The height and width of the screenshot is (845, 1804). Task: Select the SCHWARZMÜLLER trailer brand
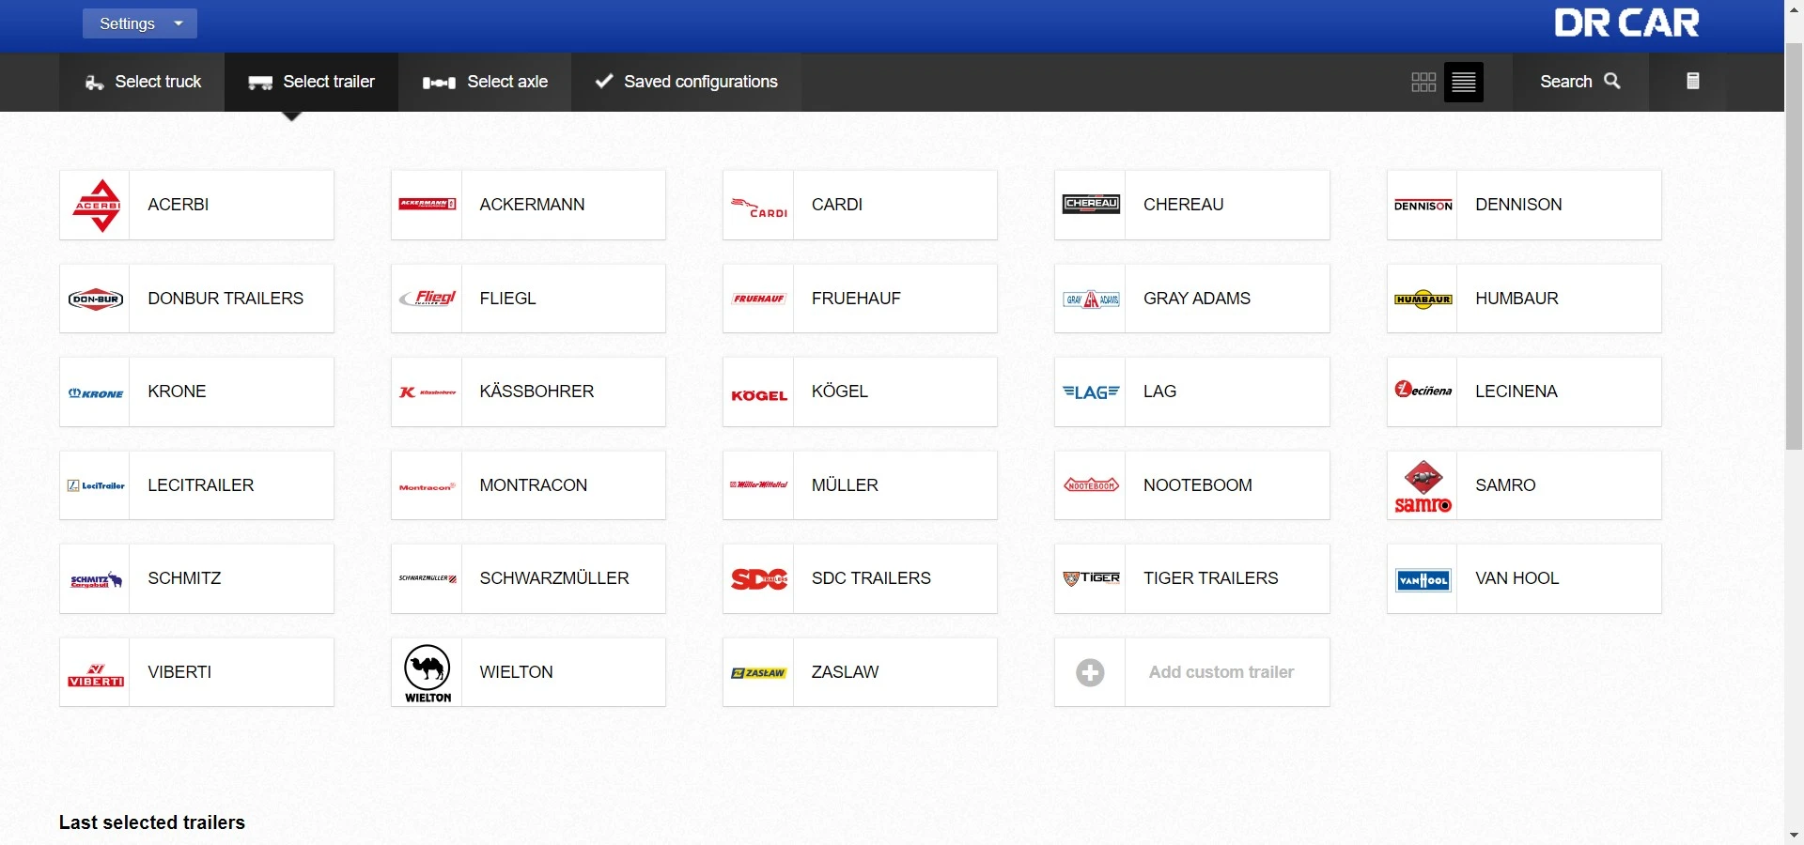[x=528, y=579]
